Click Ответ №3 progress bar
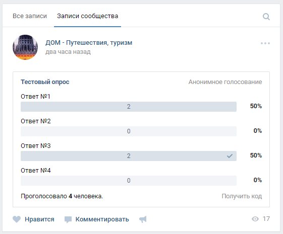Viewport: 283px width, 234px height. (129, 156)
